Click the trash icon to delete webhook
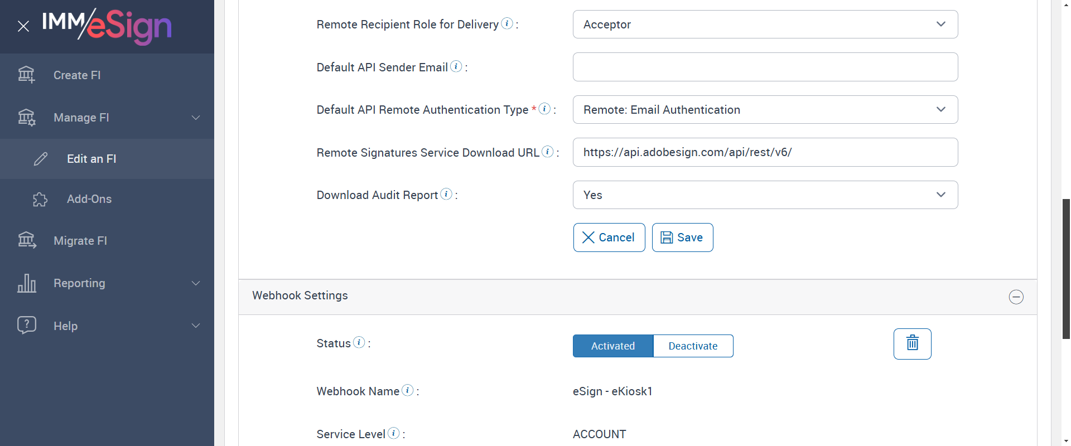 pyautogui.click(x=912, y=343)
